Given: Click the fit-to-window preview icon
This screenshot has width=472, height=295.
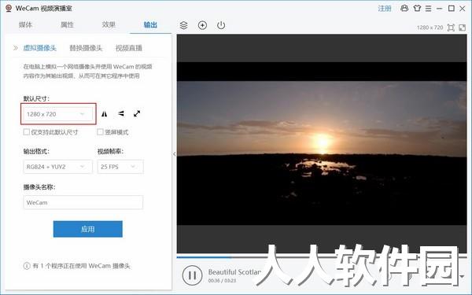Looking at the screenshot, I should pos(451,28).
